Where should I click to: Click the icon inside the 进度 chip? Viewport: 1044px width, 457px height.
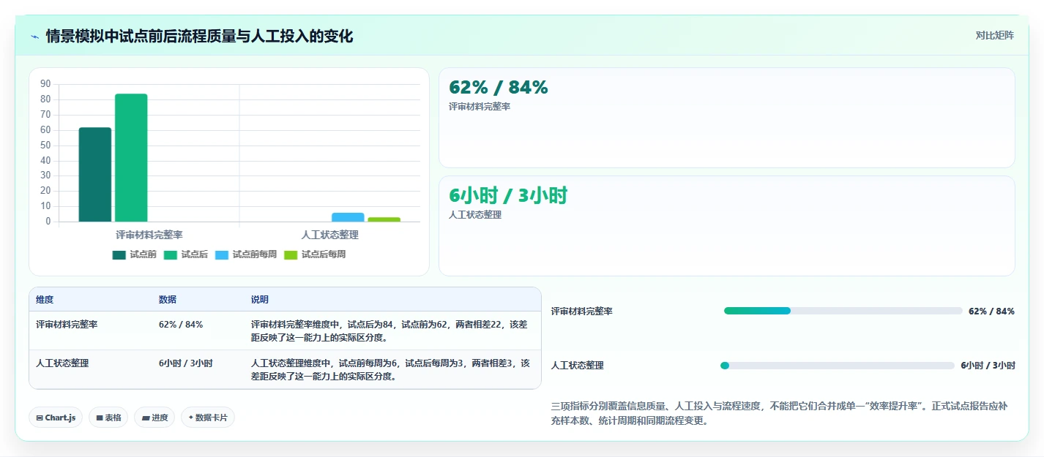[146, 418]
